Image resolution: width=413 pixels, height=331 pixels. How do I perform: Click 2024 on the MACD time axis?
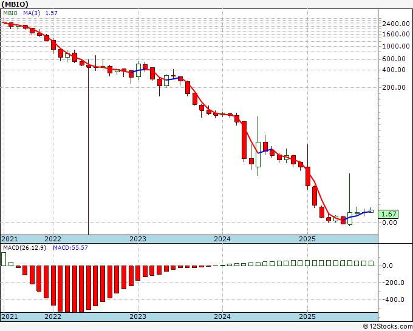pos(222,316)
